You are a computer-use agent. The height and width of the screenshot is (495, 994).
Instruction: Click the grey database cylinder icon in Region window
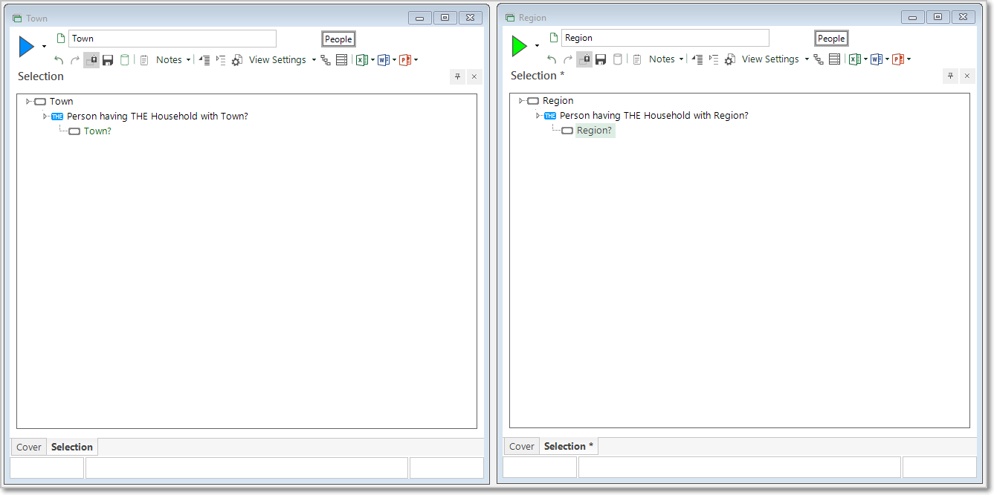618,59
